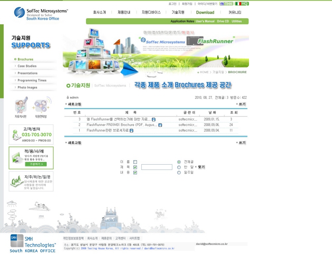Viewport: 332px width, 254px height.
Task: Select Presentations in the sidebar
Action: 28,73
